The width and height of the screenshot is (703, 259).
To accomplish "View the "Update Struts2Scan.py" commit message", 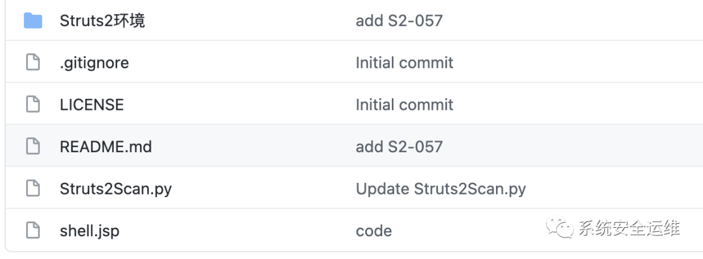I will pyautogui.click(x=441, y=189).
